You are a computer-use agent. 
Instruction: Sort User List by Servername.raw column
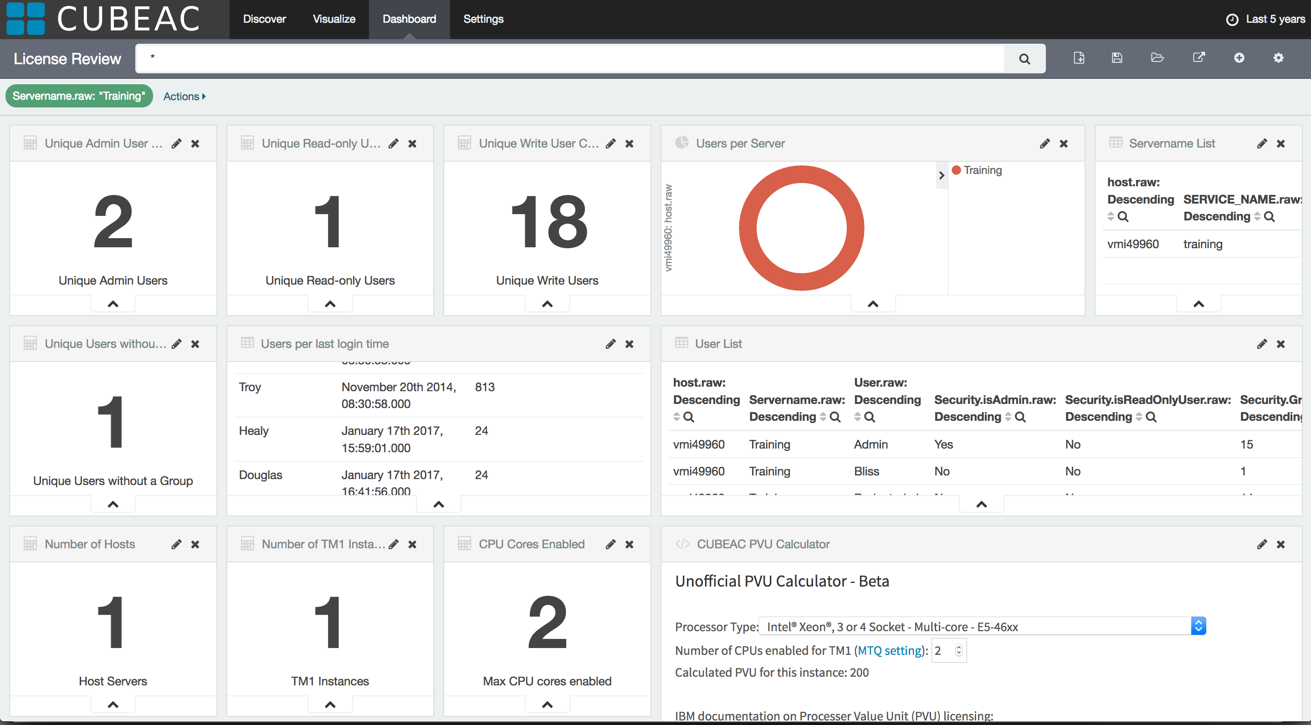click(x=822, y=417)
